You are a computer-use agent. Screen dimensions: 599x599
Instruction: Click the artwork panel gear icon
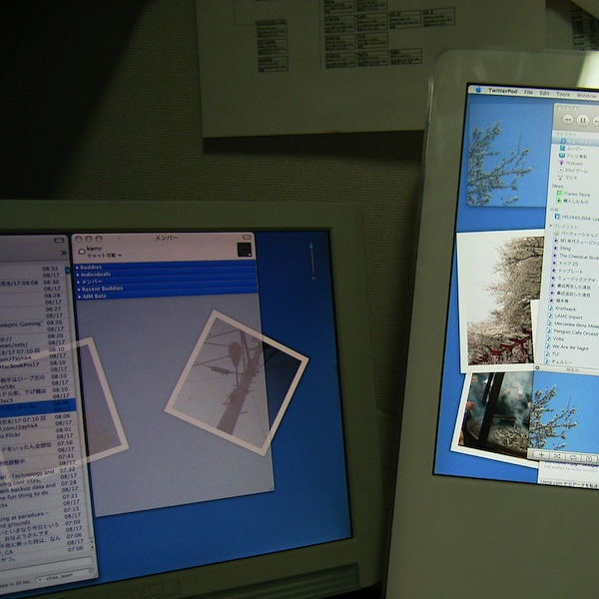537,367
